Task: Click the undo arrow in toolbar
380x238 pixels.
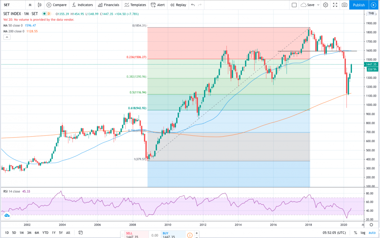Action: (193, 5)
